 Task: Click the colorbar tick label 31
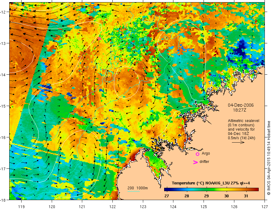pyautogui.click(x=246, y=196)
